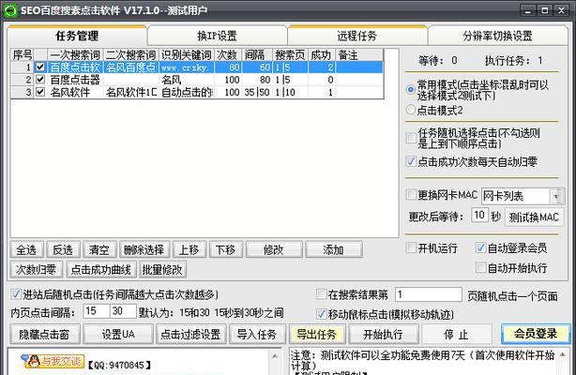Select the 点击模式2 radio button
The image size is (576, 375).
coord(411,110)
